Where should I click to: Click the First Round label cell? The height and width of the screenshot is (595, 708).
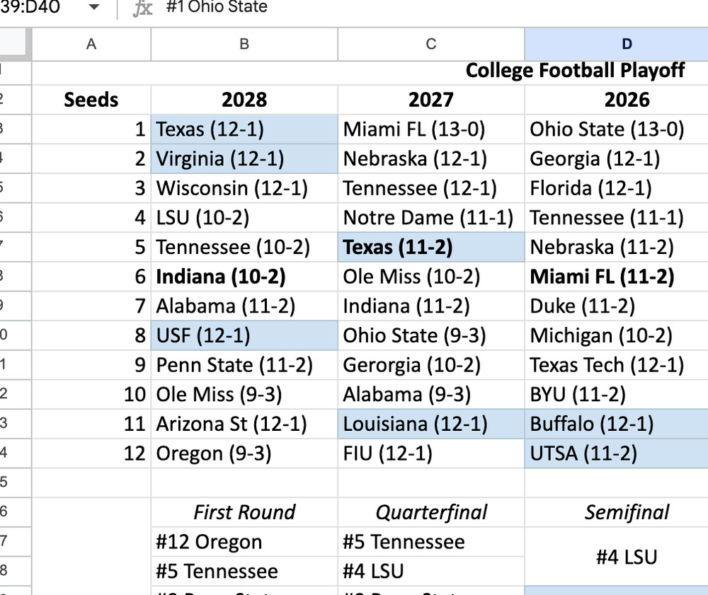click(x=244, y=512)
